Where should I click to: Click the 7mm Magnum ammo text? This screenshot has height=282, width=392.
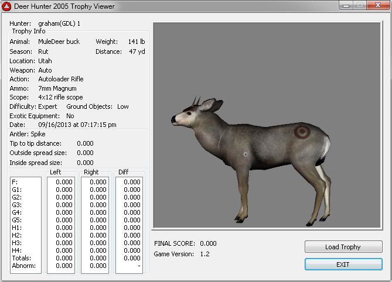(x=57, y=88)
